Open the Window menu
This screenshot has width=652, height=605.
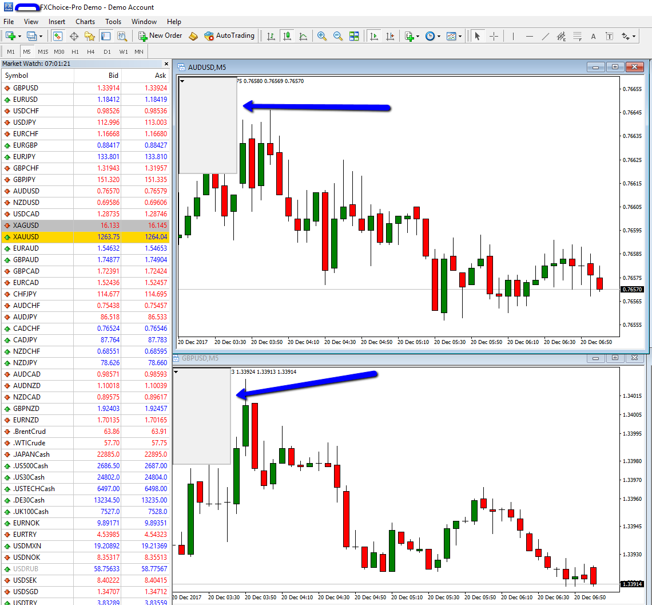click(144, 22)
